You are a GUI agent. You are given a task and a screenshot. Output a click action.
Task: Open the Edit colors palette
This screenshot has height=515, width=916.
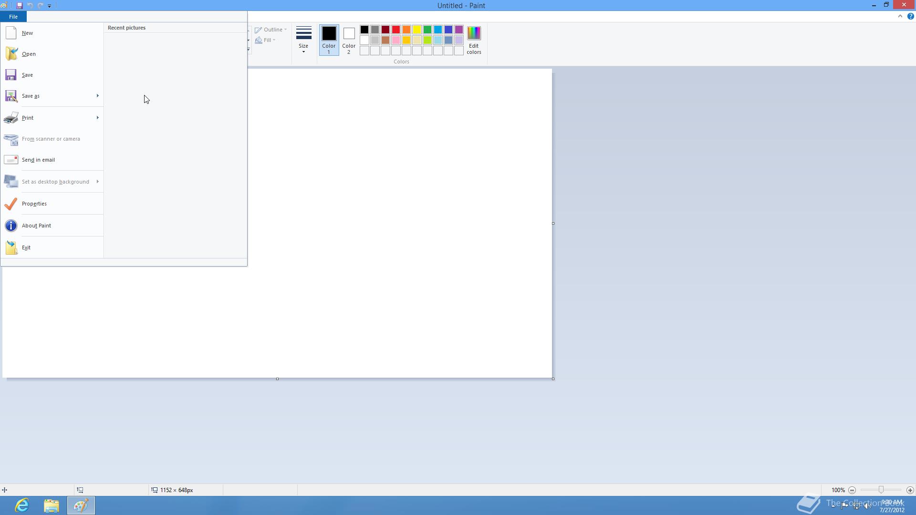click(474, 40)
